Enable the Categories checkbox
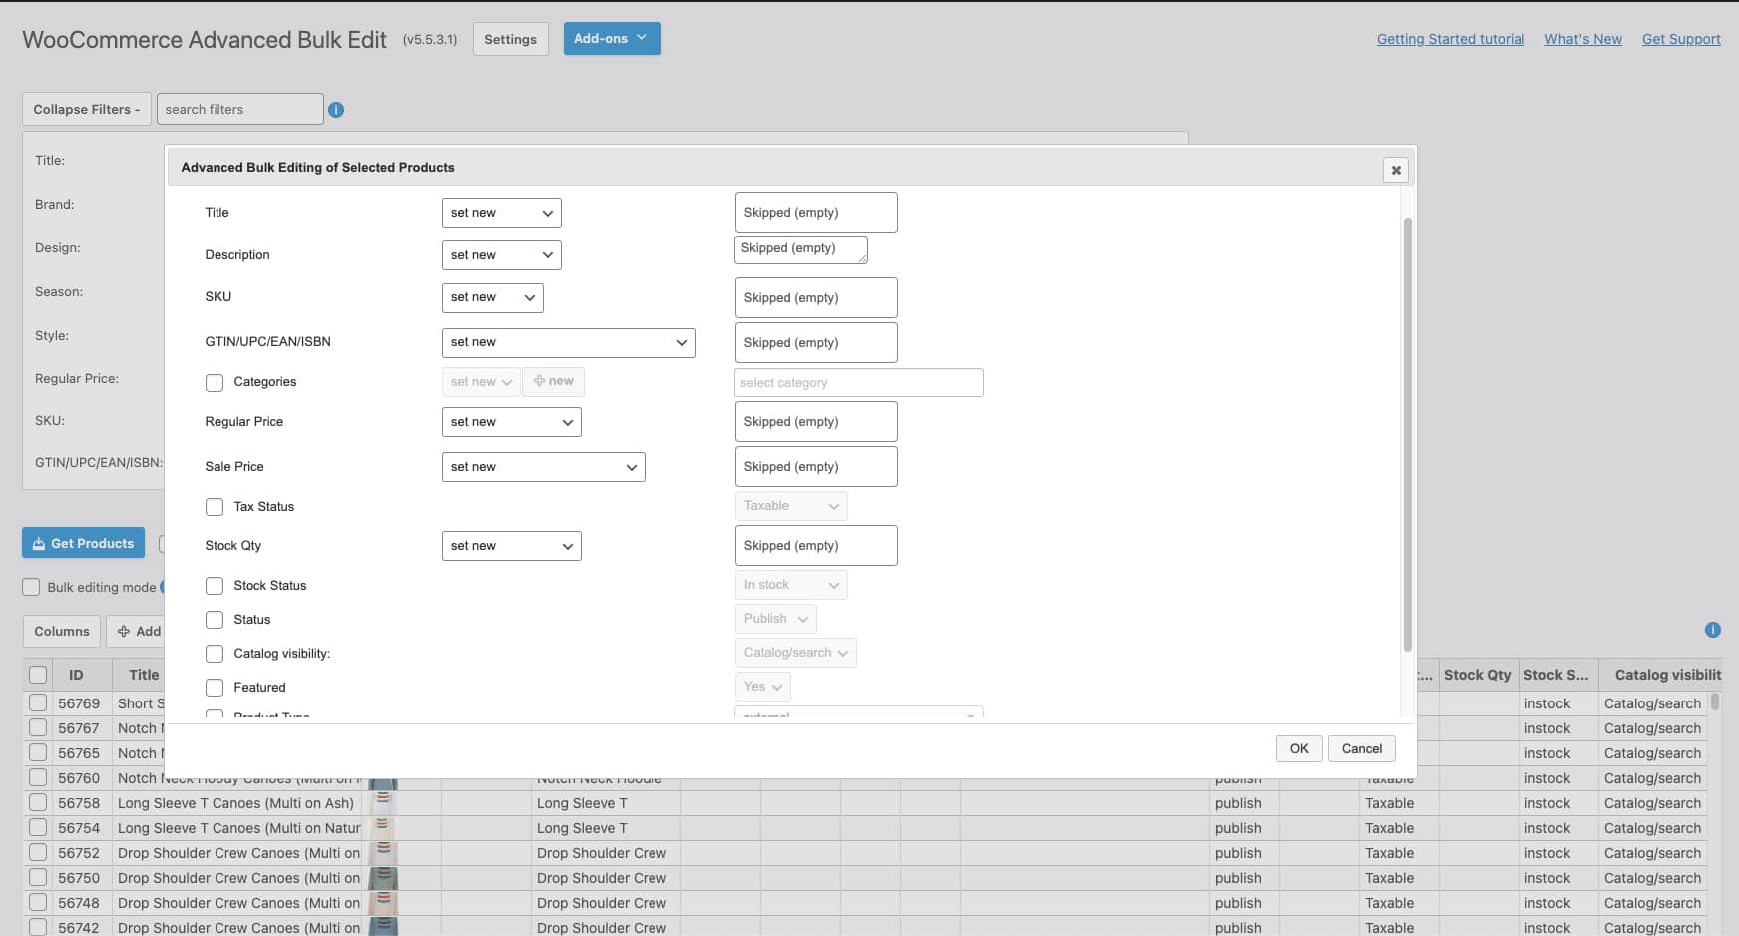This screenshot has height=936, width=1739. pyautogui.click(x=215, y=383)
